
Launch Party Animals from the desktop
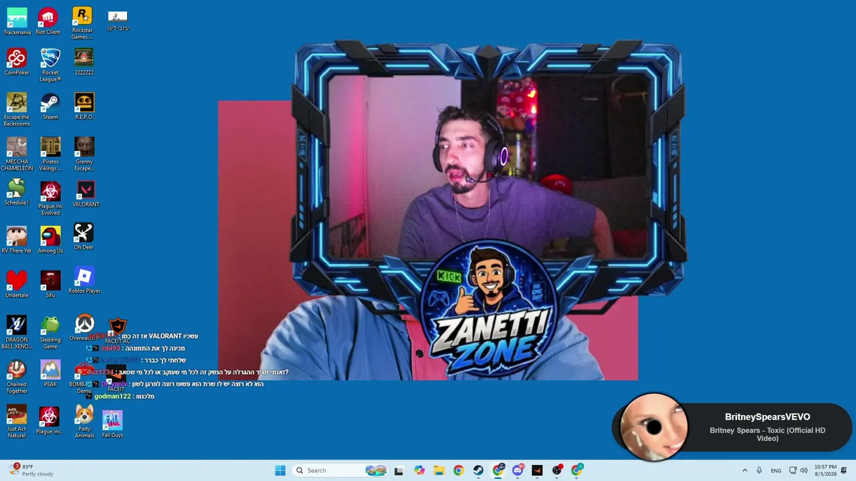[x=84, y=422]
